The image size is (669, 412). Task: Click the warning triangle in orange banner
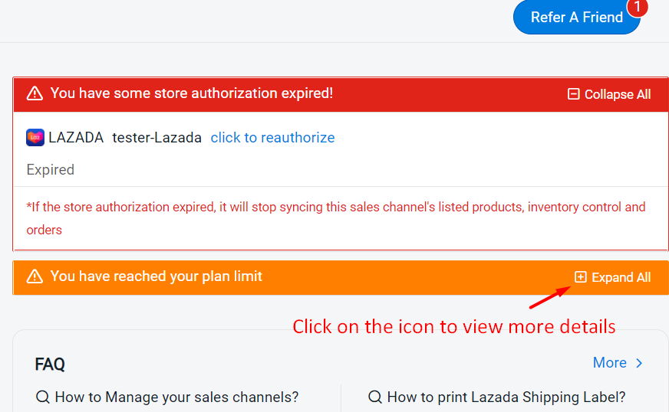35,276
